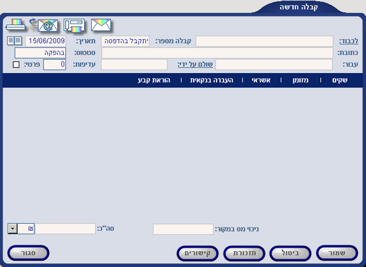The image size is (366, 267).
Task: Focus the כתובת address input field
Action: [217, 53]
